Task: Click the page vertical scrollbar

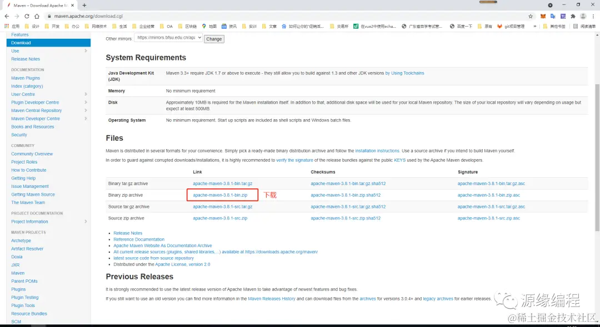Action: (597, 157)
